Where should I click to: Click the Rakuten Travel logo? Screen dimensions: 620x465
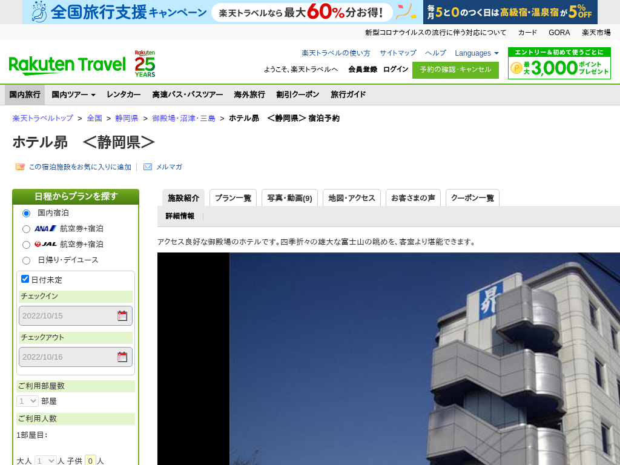67,65
